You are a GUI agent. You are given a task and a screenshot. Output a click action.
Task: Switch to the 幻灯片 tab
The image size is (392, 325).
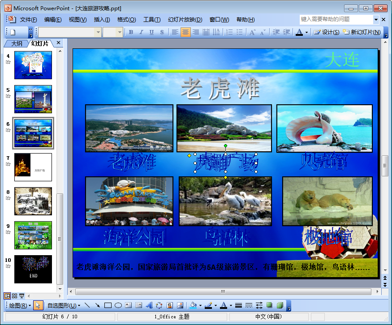pos(40,44)
